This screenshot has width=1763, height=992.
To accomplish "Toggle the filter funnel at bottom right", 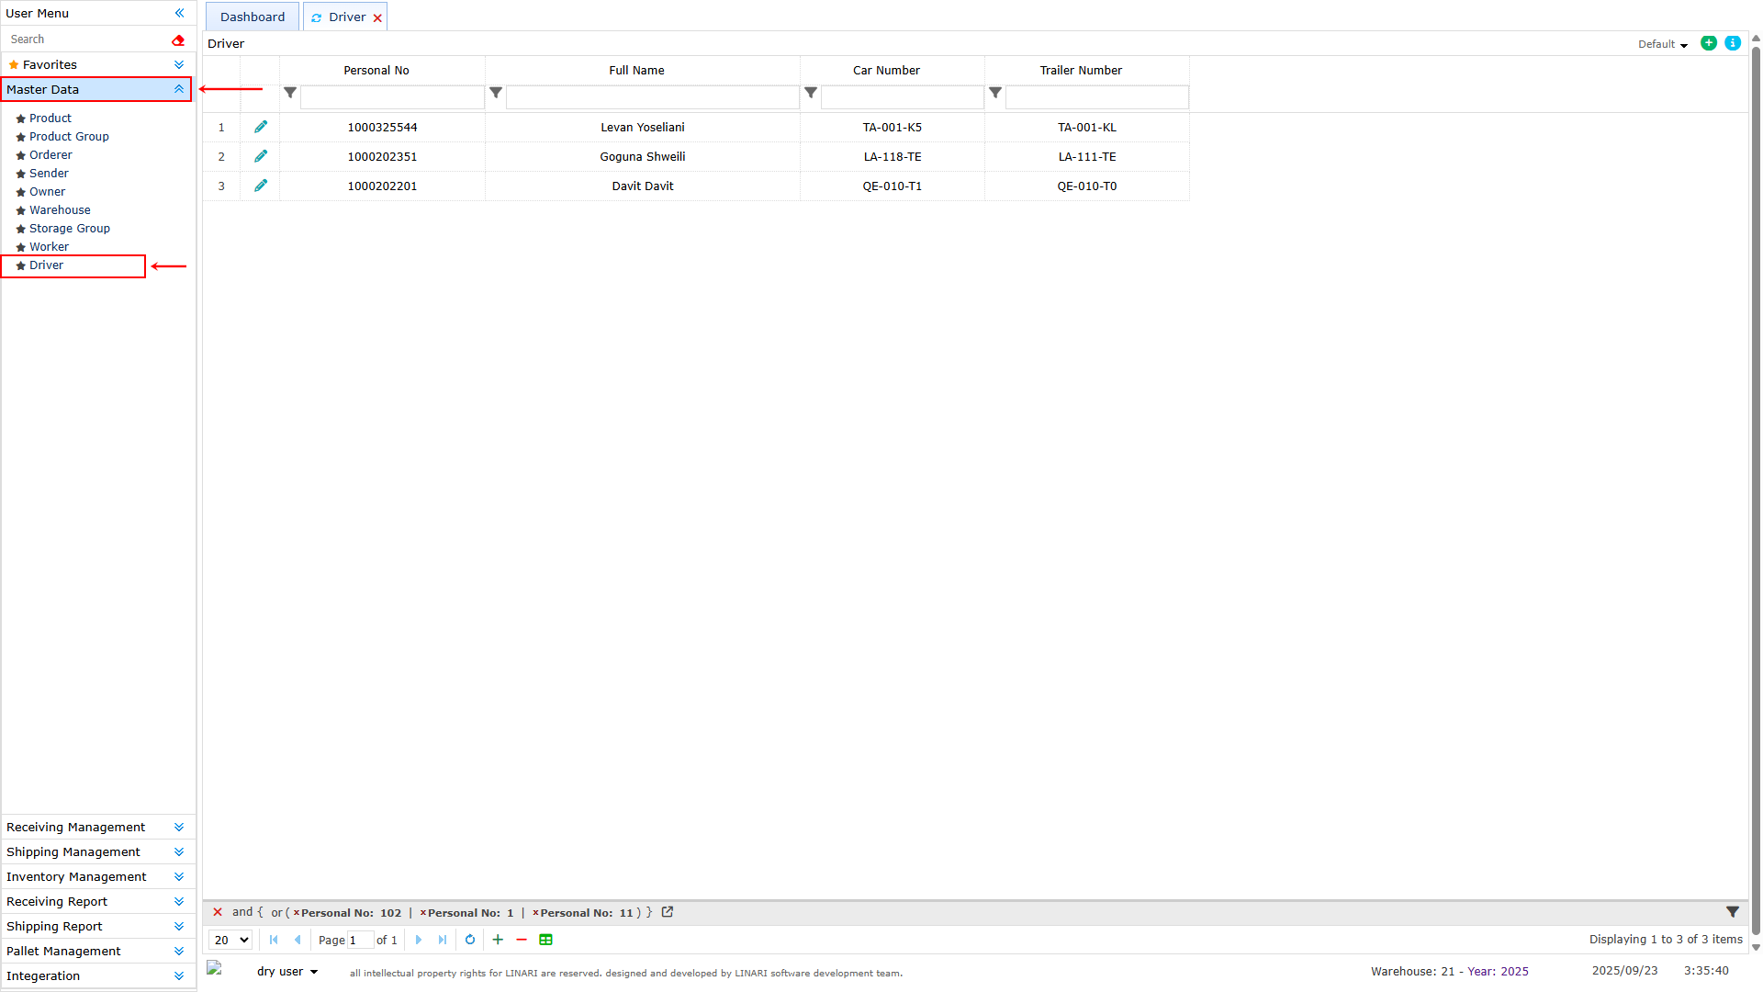I will point(1733,912).
